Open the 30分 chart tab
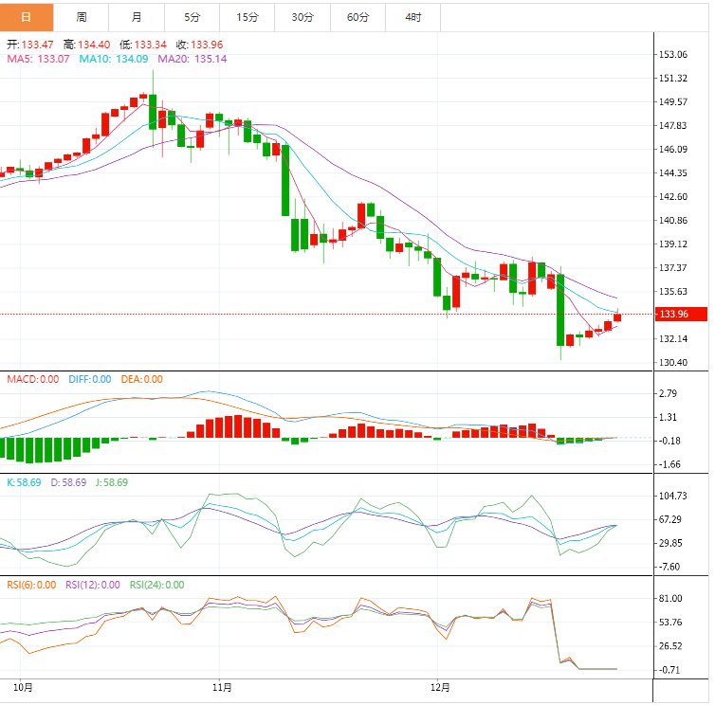This screenshot has height=705, width=715. [302, 17]
